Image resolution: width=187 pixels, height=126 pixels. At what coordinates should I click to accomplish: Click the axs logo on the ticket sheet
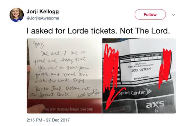(155, 104)
